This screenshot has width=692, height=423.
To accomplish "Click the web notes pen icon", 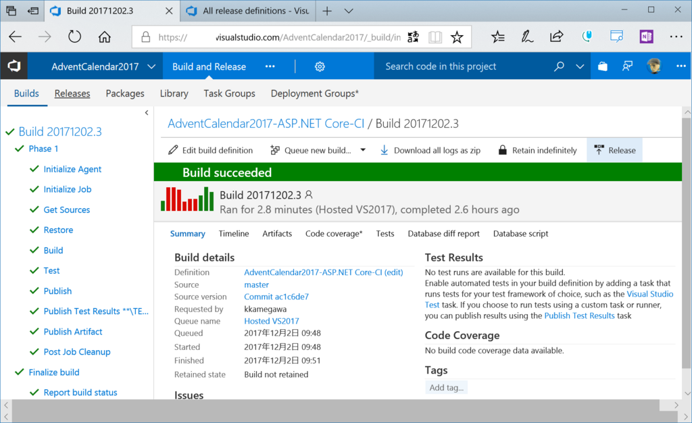I will [x=527, y=36].
